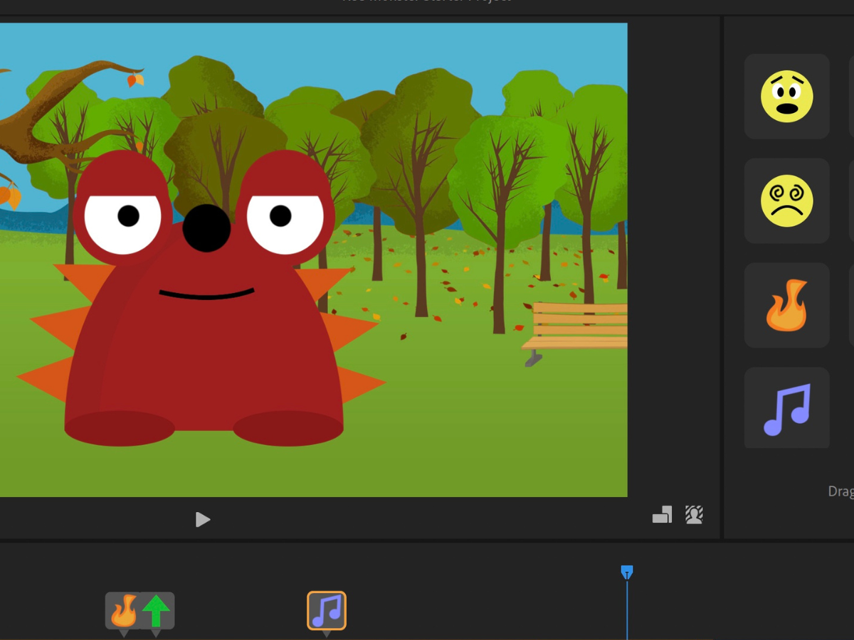
Task: Click the monster's right eye pupil
Action: (280, 215)
